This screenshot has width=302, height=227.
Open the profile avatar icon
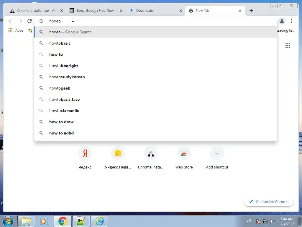tap(282, 21)
